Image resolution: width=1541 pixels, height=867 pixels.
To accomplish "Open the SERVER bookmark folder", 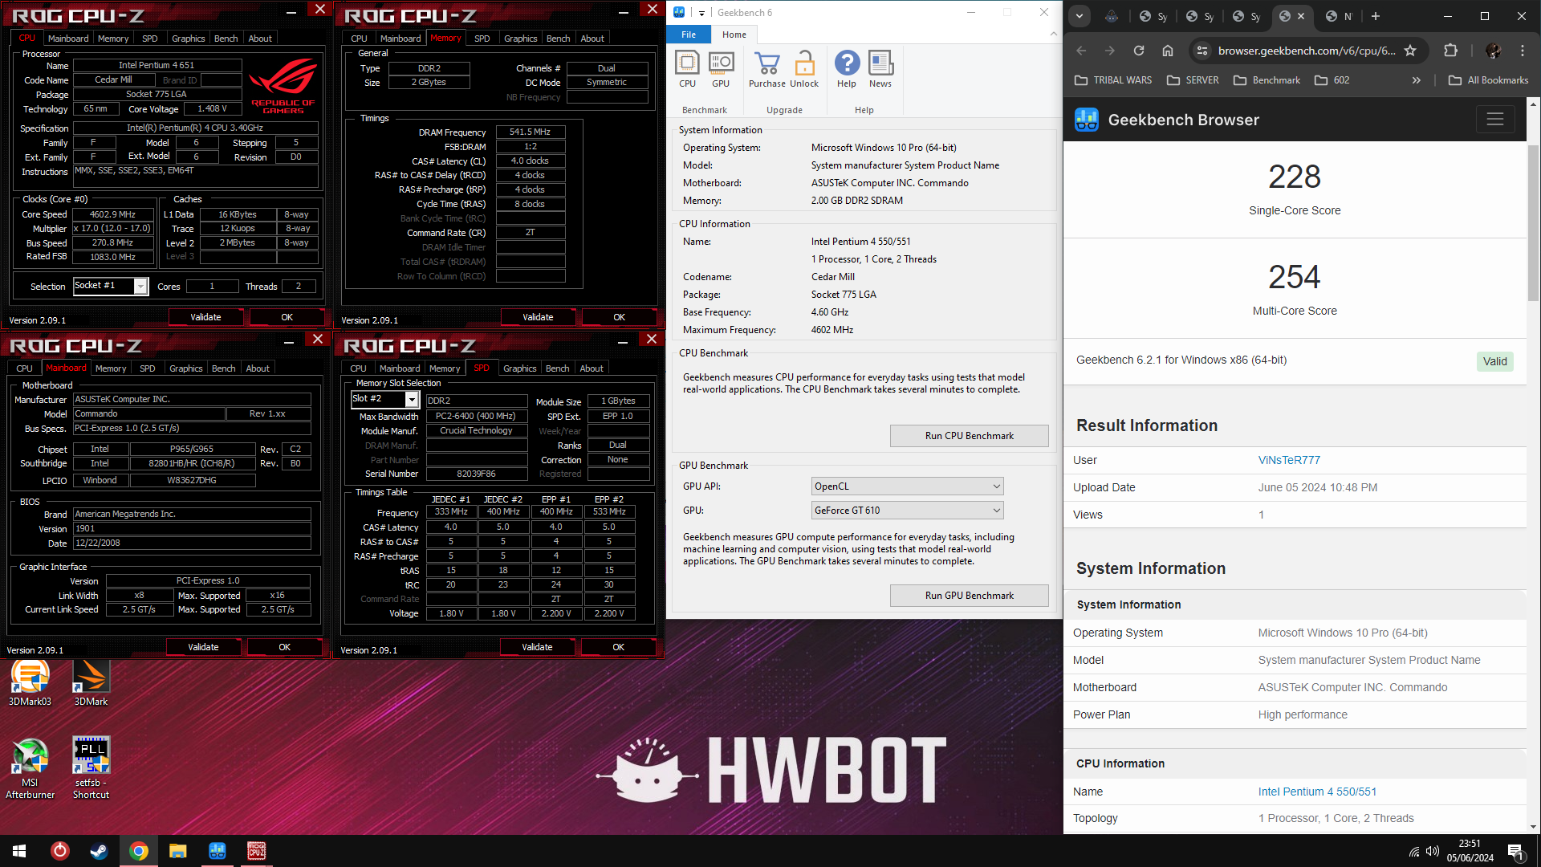I will point(1193,80).
